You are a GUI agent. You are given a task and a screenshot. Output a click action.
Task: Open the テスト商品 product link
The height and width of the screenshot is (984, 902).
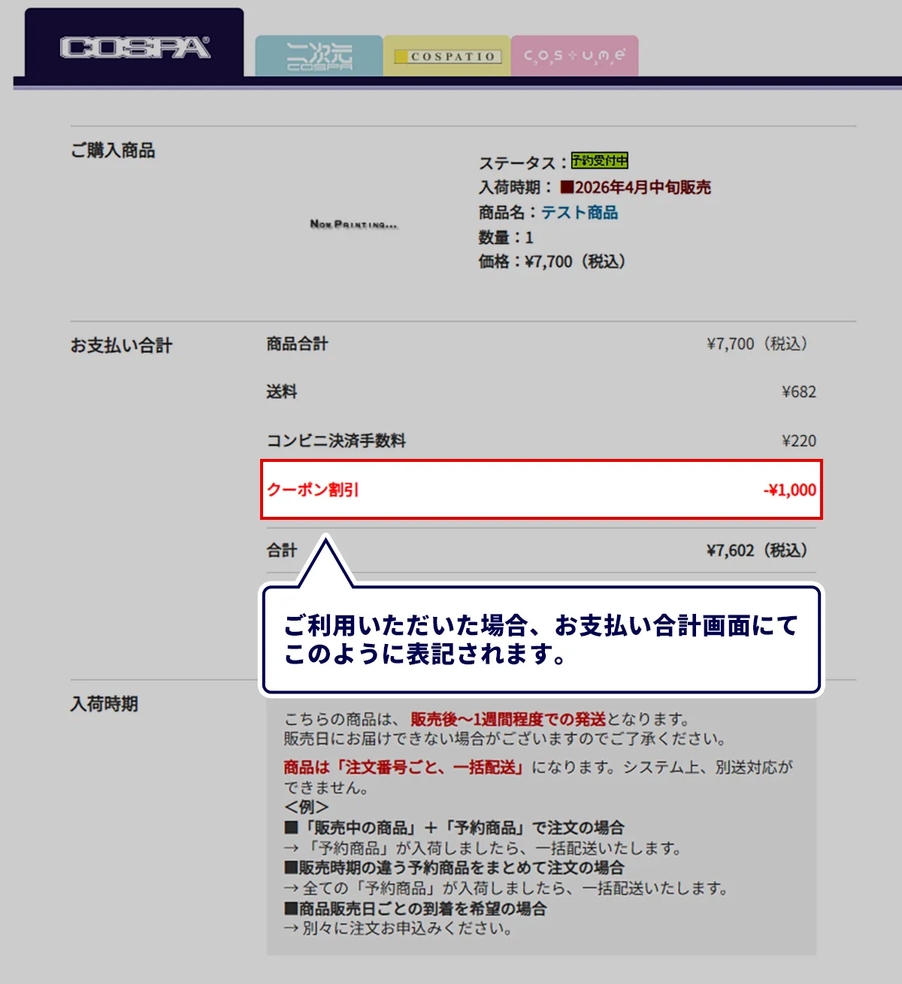(x=580, y=212)
